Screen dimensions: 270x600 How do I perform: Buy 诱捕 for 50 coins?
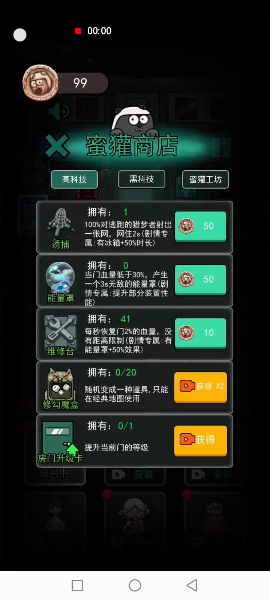pyautogui.click(x=201, y=226)
